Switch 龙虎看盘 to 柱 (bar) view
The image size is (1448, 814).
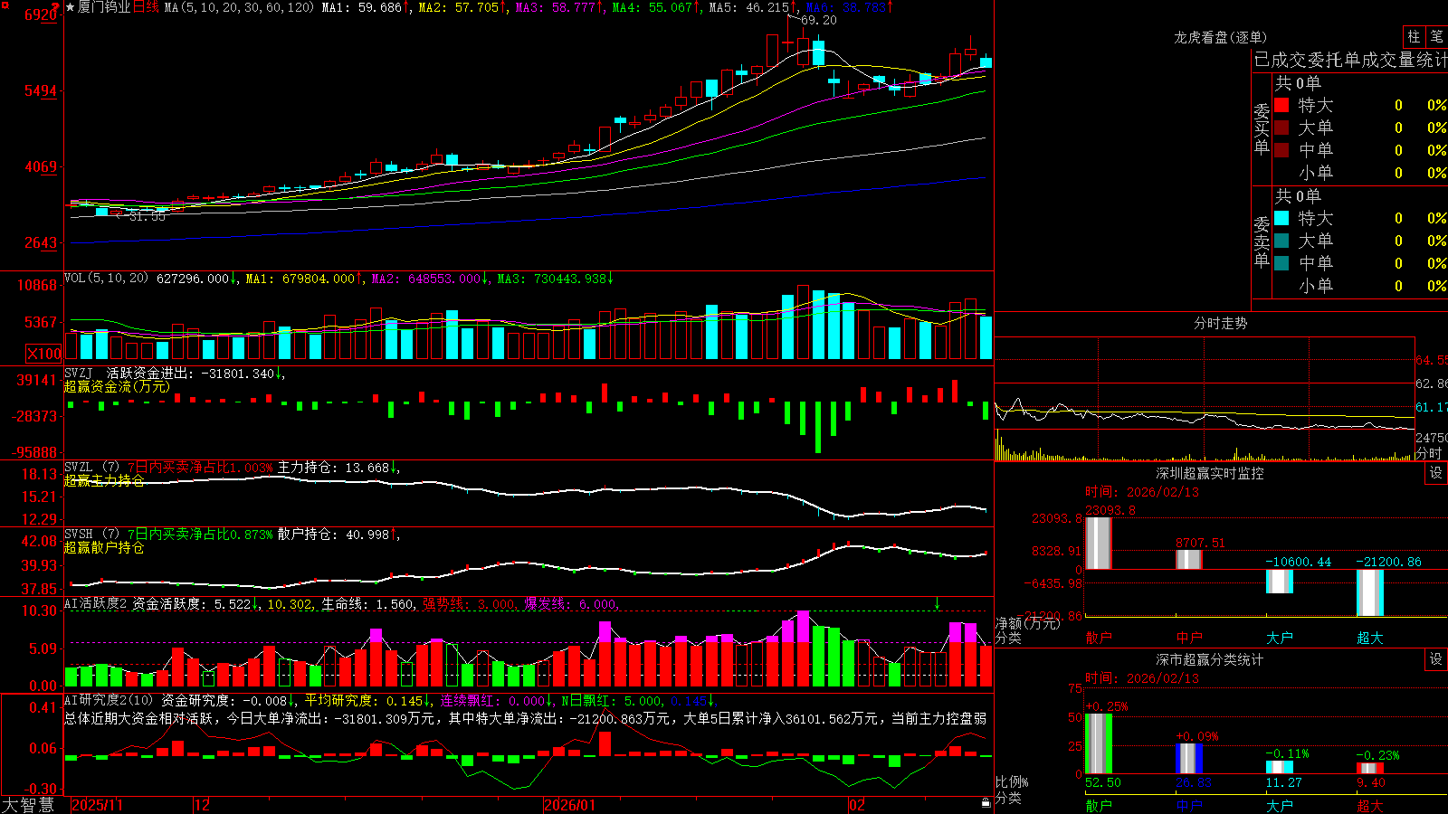pyautogui.click(x=1414, y=37)
